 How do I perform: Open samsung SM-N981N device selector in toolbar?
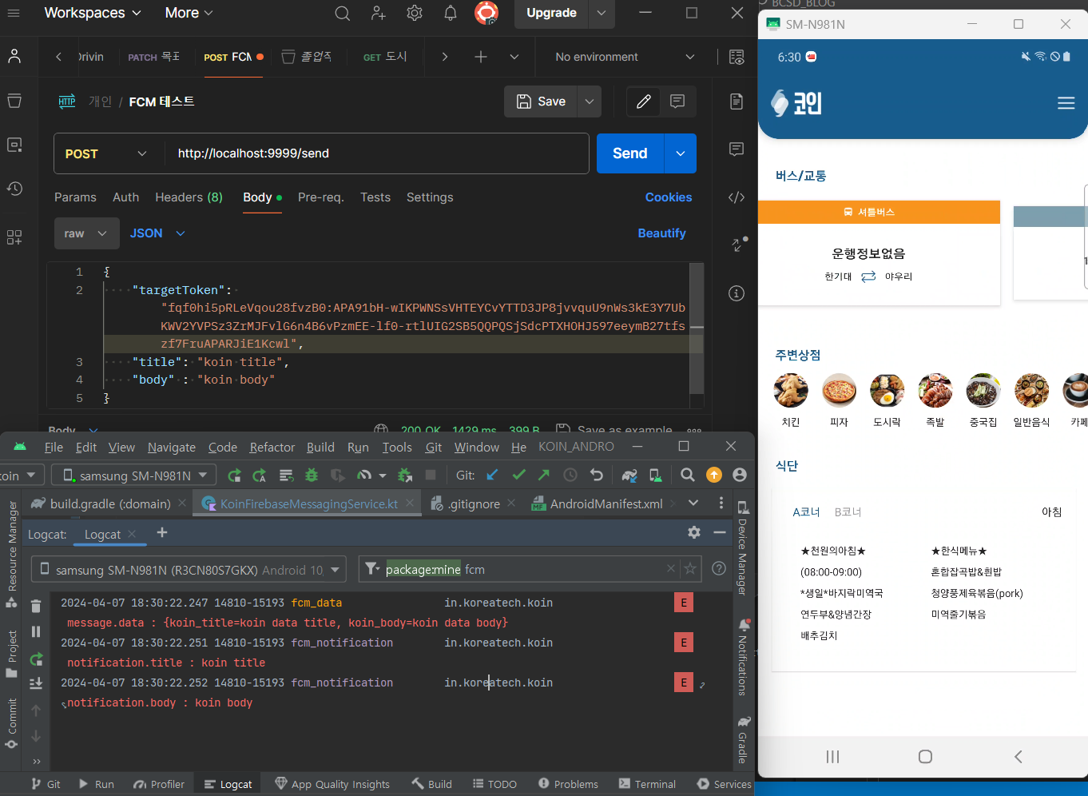[133, 476]
